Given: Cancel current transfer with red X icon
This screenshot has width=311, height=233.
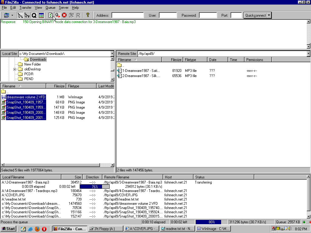Looking at the screenshot, I should pyautogui.click(x=64, y=15).
